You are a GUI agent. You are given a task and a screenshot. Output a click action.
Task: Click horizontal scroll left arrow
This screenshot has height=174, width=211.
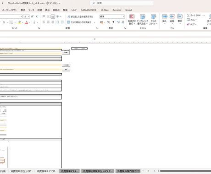point(158,171)
